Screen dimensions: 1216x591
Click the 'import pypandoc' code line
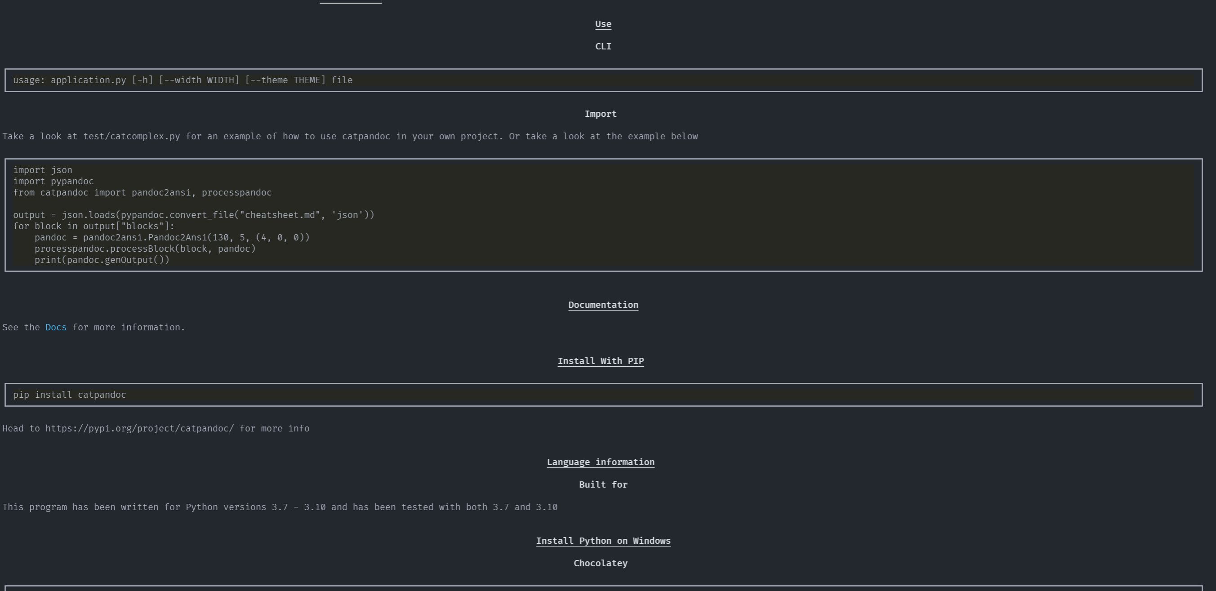click(53, 181)
